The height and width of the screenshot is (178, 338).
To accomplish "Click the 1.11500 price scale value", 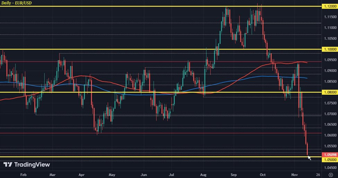I will tap(330, 17).
